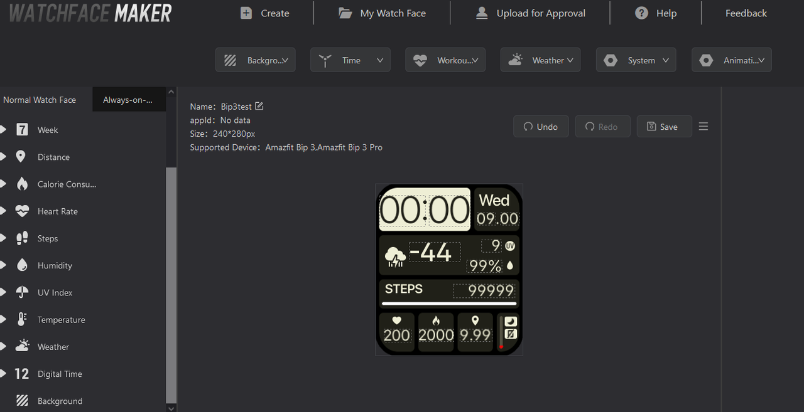
Task: Click the Redo button
Action: click(x=602, y=127)
